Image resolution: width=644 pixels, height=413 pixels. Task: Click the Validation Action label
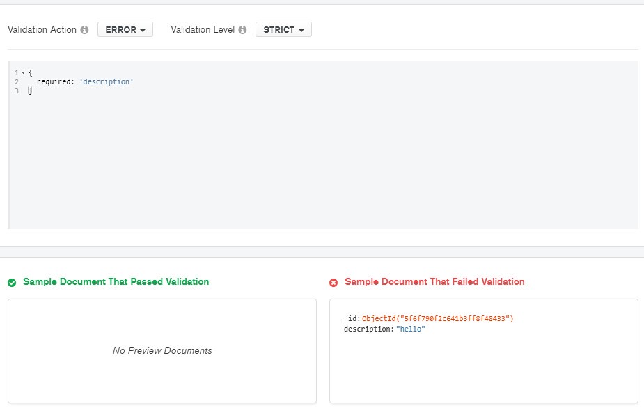(42, 30)
